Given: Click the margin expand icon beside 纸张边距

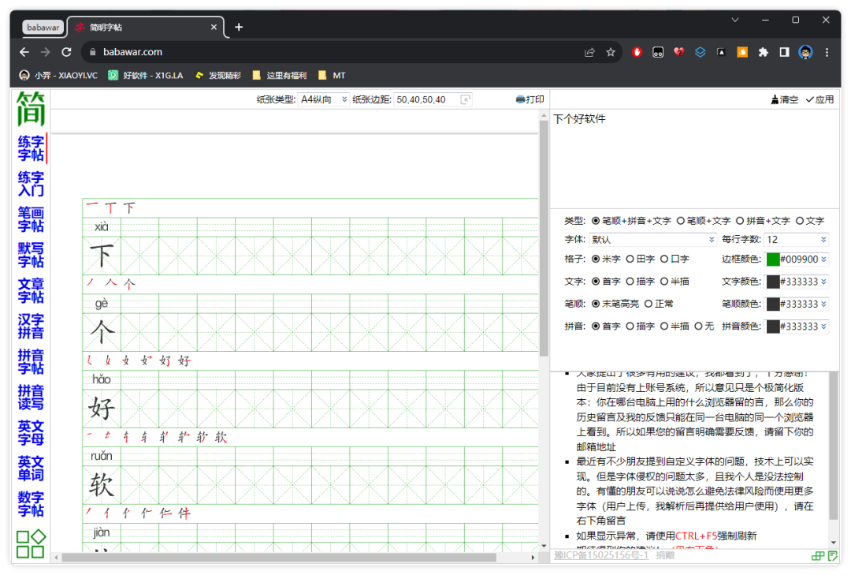Looking at the screenshot, I should tap(466, 99).
